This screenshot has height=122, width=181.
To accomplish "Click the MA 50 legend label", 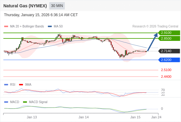I will pyautogui.click(x=58, y=27).
